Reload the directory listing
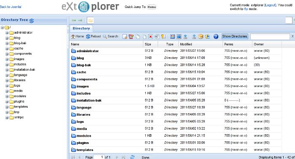 click(x=93, y=37)
